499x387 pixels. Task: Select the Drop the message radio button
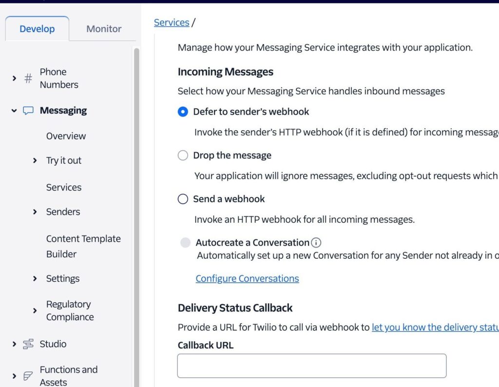[x=183, y=155]
